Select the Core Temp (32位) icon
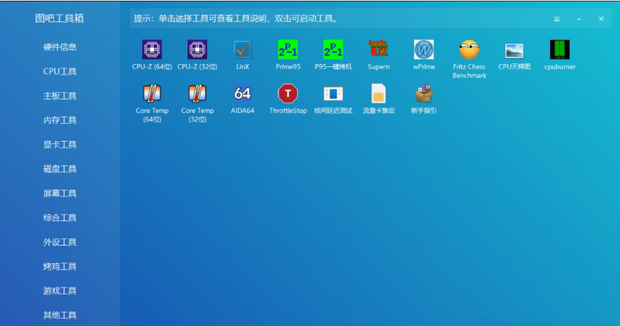This screenshot has width=620, height=326. pyautogui.click(x=198, y=94)
